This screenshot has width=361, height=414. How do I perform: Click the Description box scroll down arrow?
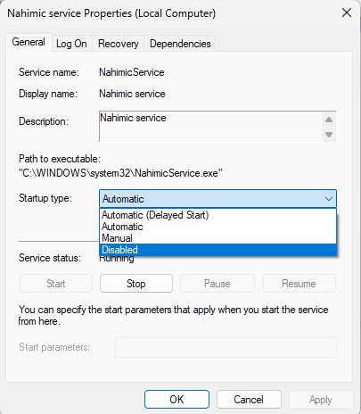(329, 135)
